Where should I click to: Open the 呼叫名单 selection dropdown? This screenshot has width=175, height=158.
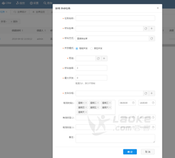coord(109,28)
